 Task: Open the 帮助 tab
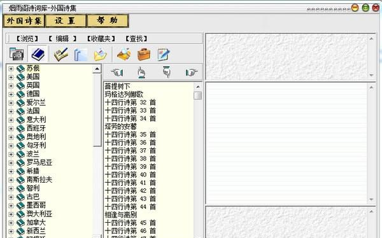click(108, 21)
